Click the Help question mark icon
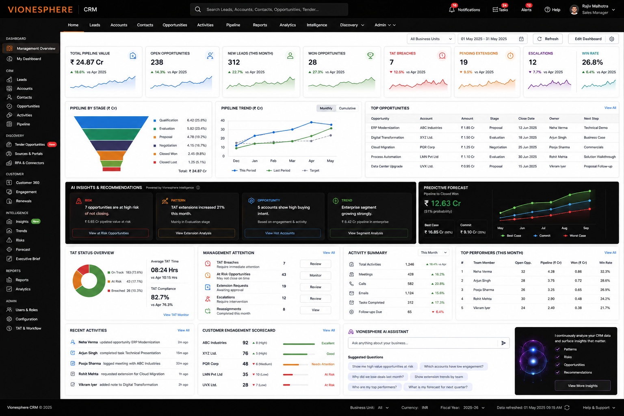The width and height of the screenshot is (624, 416). 547,10
